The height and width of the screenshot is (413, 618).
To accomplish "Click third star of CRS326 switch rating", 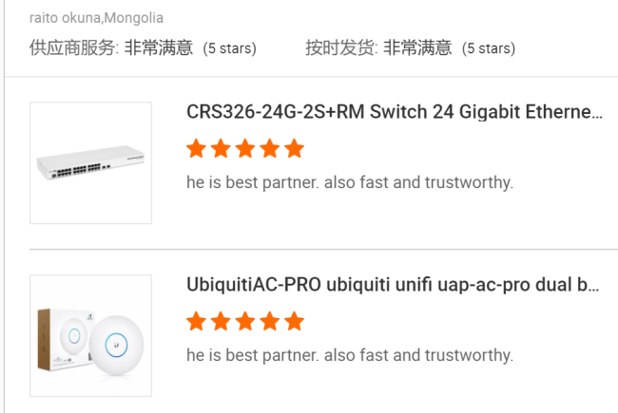I will 245,148.
